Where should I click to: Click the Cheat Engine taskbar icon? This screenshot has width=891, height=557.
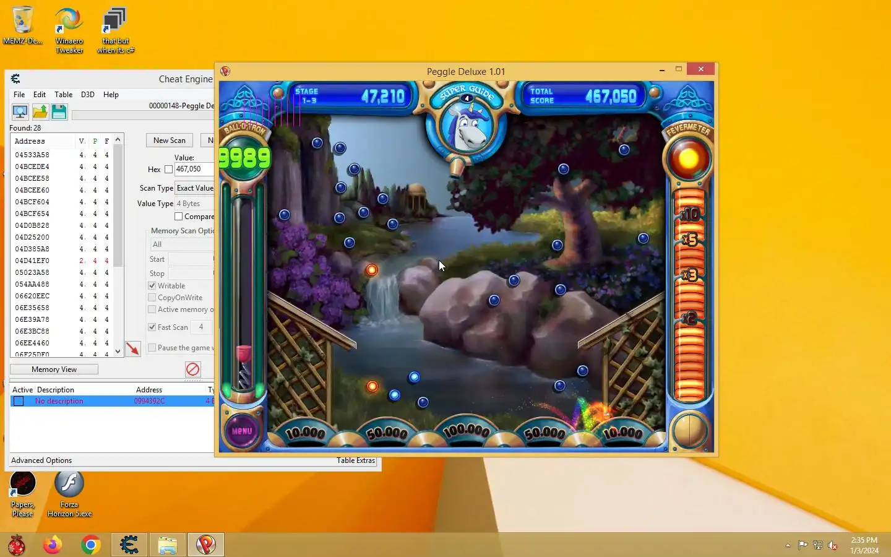point(129,545)
